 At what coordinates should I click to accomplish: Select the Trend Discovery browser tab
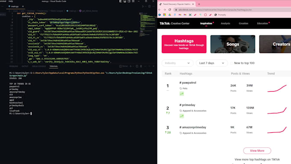176,4
